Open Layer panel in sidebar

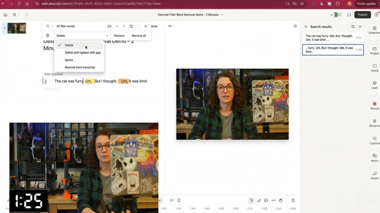click(x=374, y=85)
